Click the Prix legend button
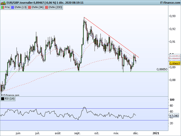The width and height of the screenshot is (181, 136). [x=5, y=7]
